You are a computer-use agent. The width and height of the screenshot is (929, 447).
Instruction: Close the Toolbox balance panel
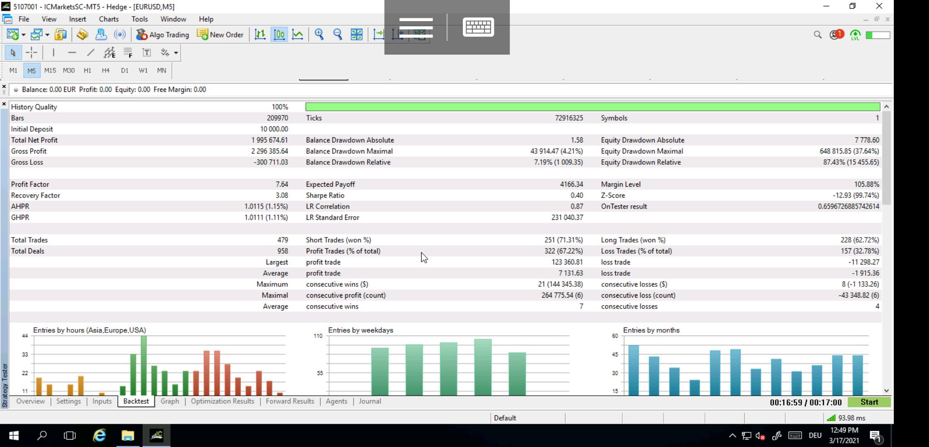click(x=4, y=87)
